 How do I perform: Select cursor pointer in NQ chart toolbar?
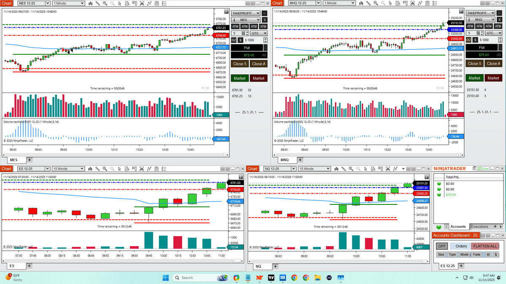(x=366, y=169)
